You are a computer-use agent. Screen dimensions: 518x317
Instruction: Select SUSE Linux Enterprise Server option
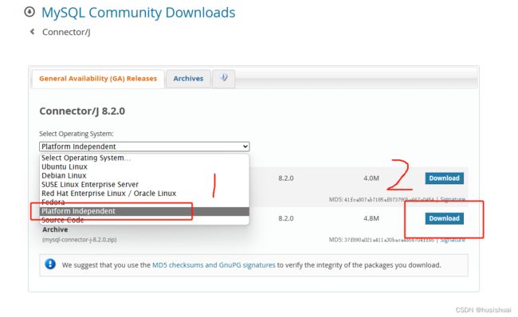pyautogui.click(x=144, y=185)
